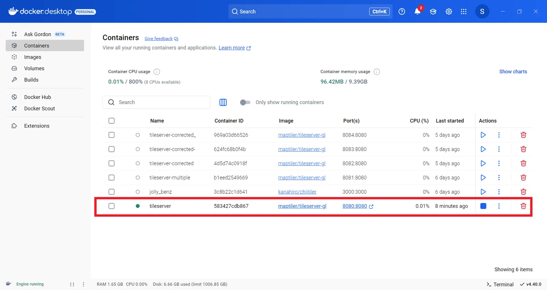Viewport: 547px width, 290px height.
Task: Open Docker Scout in sidebar
Action: [45, 108]
